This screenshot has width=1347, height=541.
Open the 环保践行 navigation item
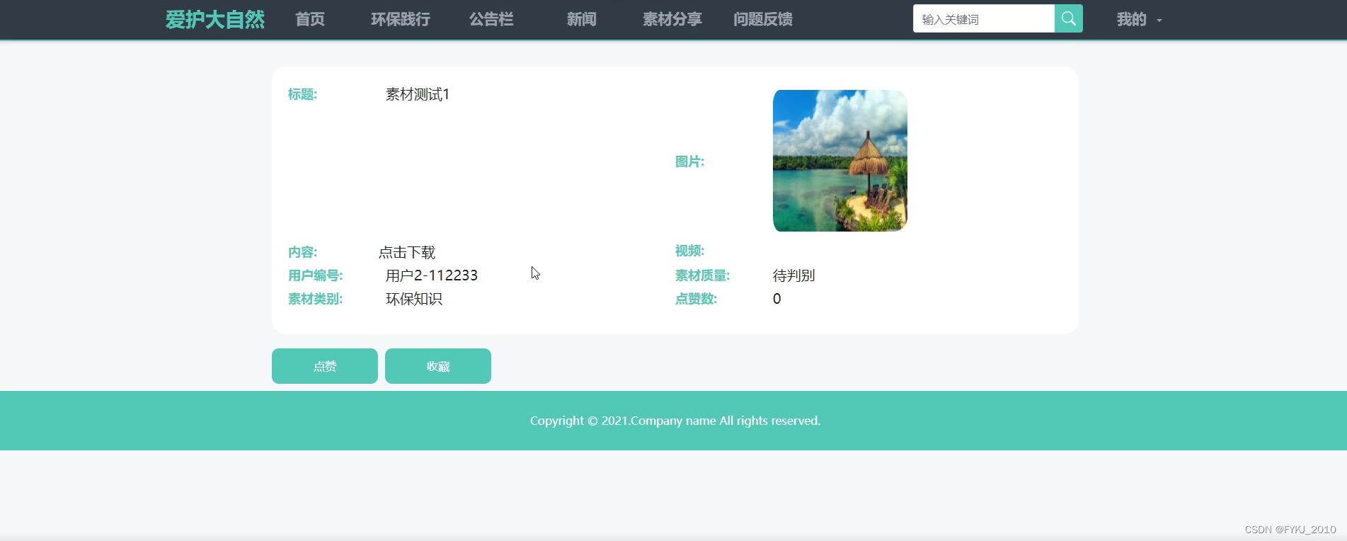pyautogui.click(x=401, y=19)
